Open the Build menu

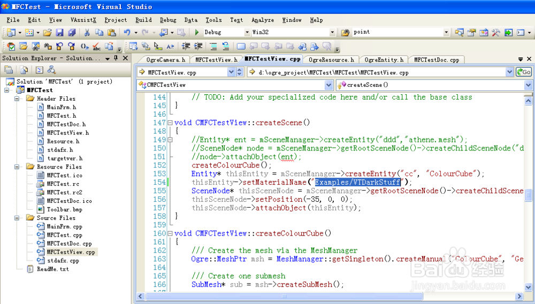(143, 20)
